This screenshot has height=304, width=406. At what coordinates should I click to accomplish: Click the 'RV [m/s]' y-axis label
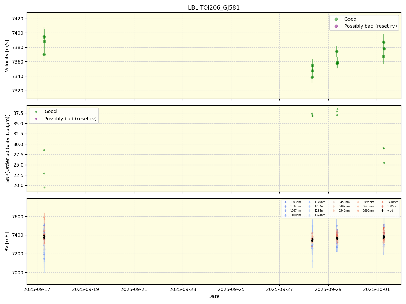7,241
